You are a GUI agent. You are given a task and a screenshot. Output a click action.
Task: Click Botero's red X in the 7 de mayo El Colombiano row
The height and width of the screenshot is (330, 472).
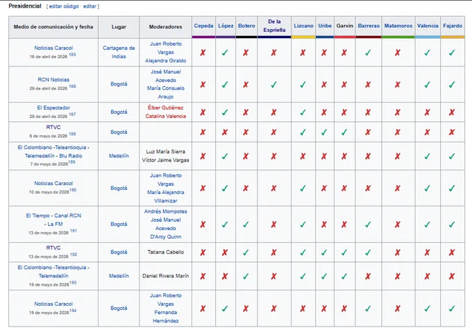click(x=246, y=156)
